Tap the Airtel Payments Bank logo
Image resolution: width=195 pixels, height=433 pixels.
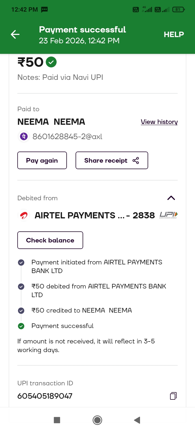24,216
